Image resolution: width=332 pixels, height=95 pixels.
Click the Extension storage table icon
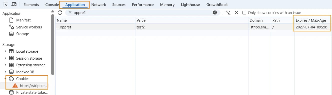11,65
